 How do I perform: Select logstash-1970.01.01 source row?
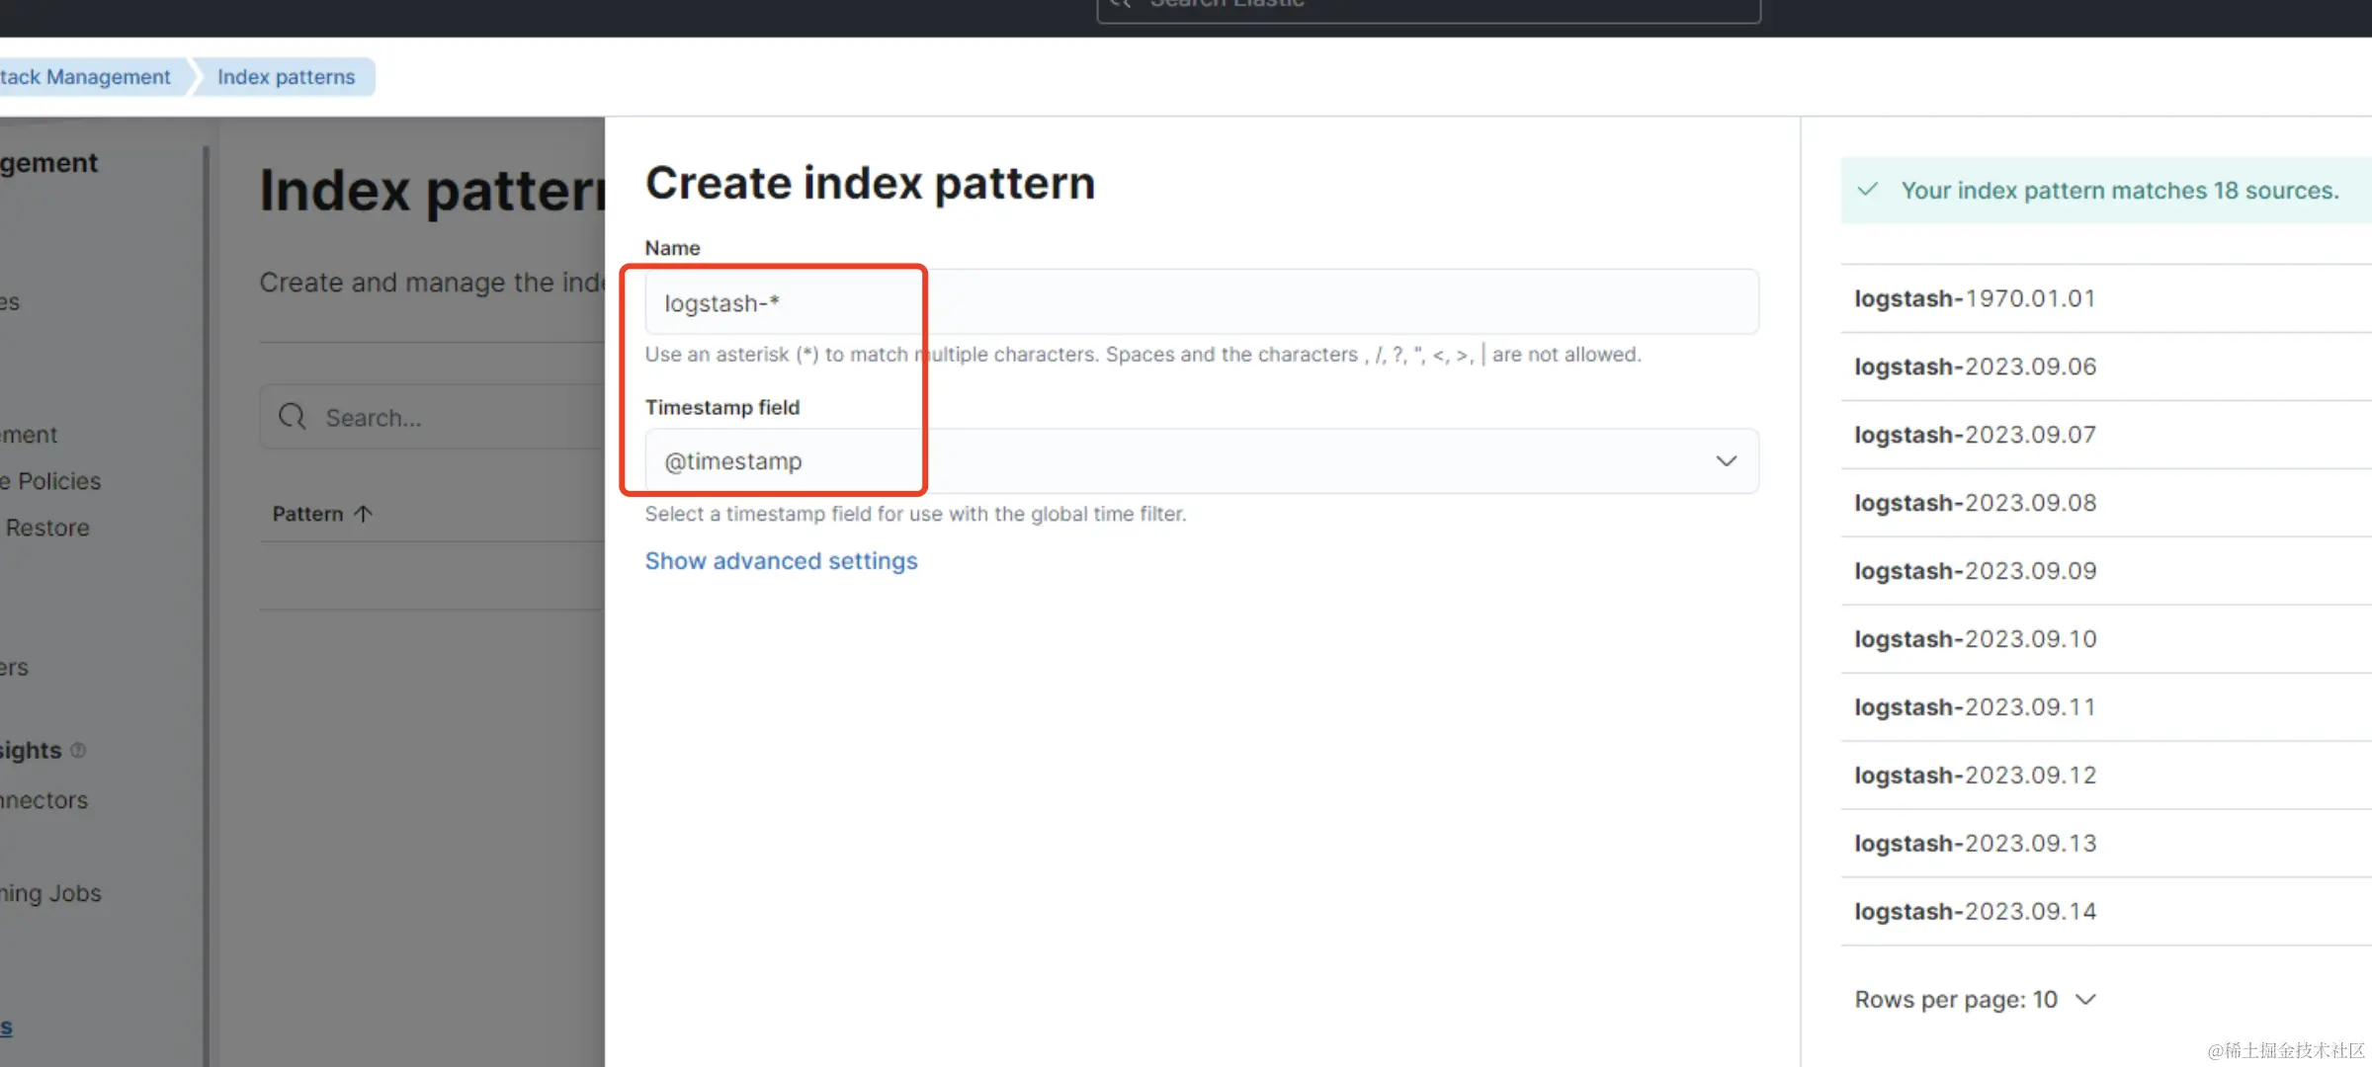(x=2105, y=298)
